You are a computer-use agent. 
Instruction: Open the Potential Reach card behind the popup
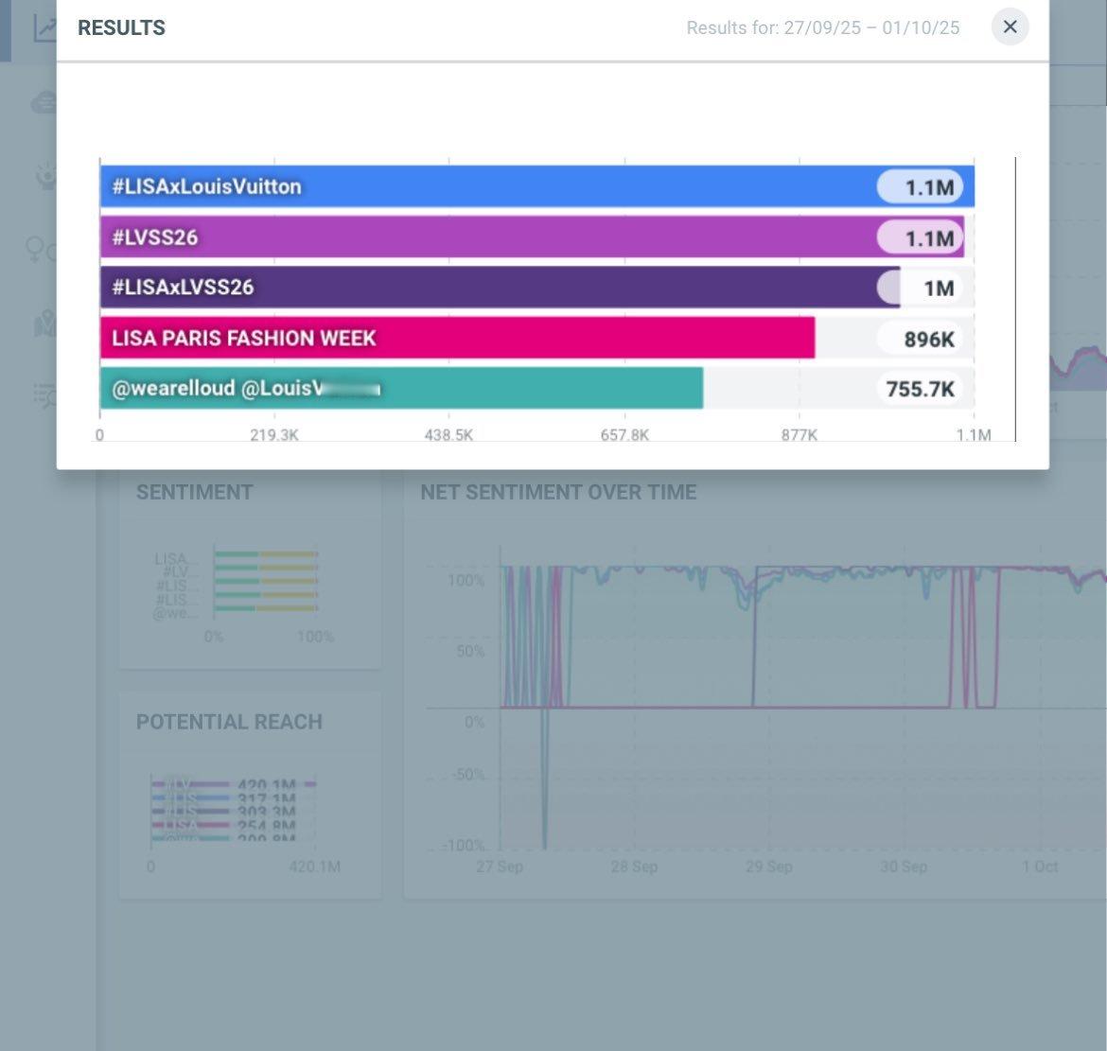[x=251, y=796]
